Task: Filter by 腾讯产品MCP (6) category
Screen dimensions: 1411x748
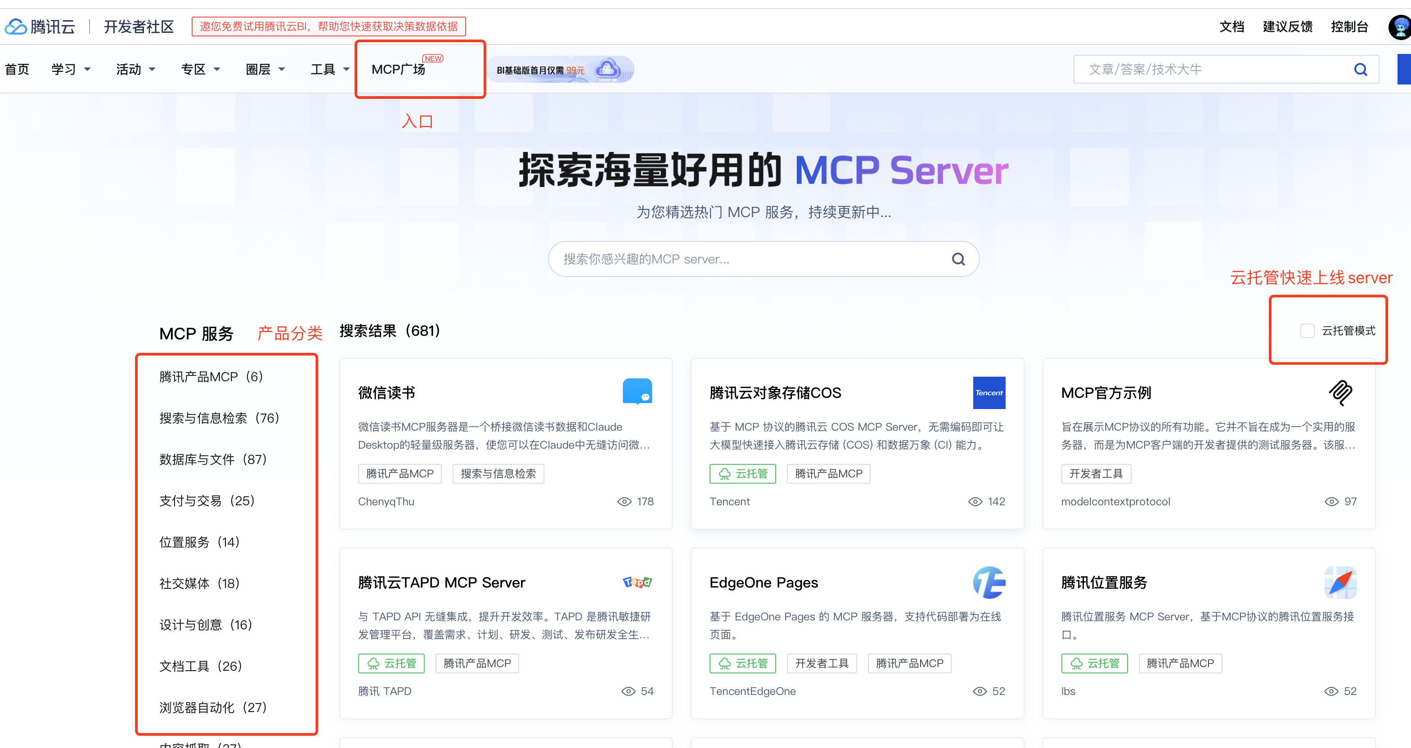Action: point(211,376)
